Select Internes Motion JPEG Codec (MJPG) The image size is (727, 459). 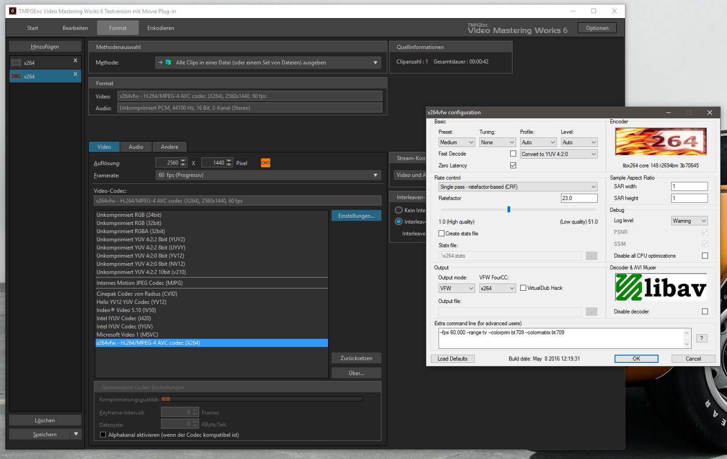click(211, 283)
